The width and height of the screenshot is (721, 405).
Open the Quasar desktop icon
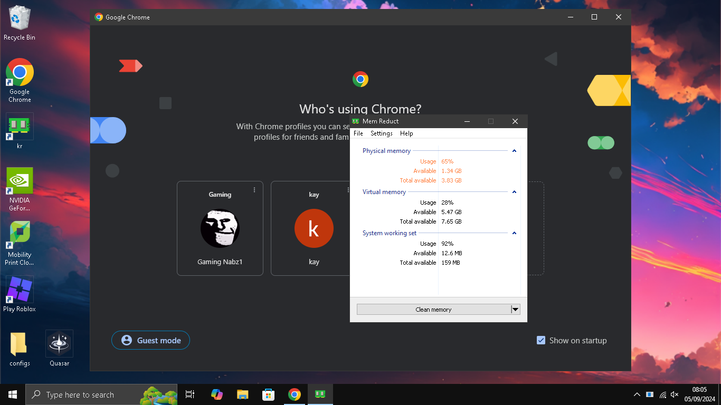click(x=59, y=349)
